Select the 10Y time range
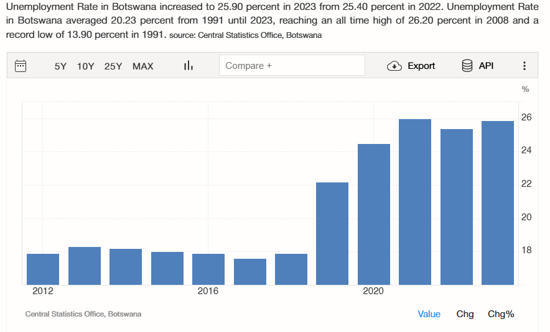The image size is (550, 332). pos(86,66)
